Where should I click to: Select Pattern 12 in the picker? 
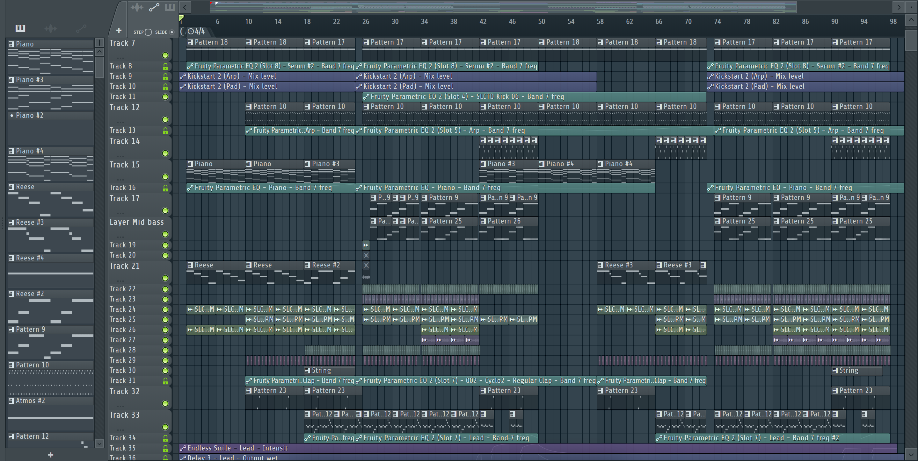click(x=51, y=436)
